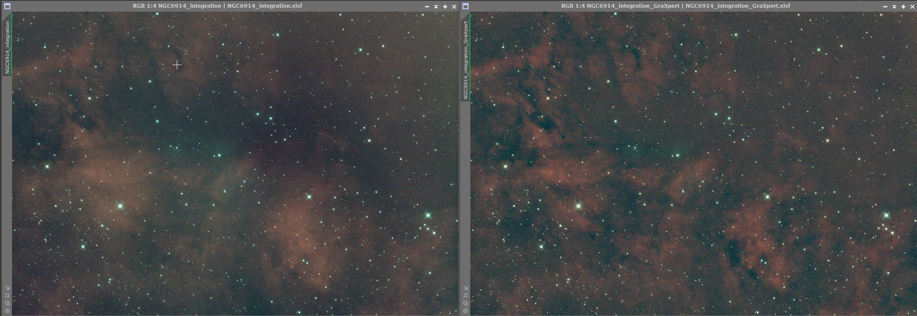Iconize the NGC6914_integration_GraXpert window
917x316 pixels.
click(x=885, y=6)
